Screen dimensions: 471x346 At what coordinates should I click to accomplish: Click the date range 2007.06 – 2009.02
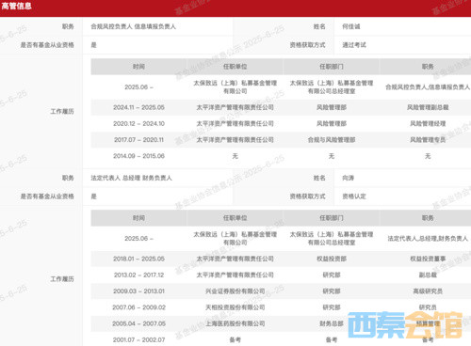coord(138,307)
